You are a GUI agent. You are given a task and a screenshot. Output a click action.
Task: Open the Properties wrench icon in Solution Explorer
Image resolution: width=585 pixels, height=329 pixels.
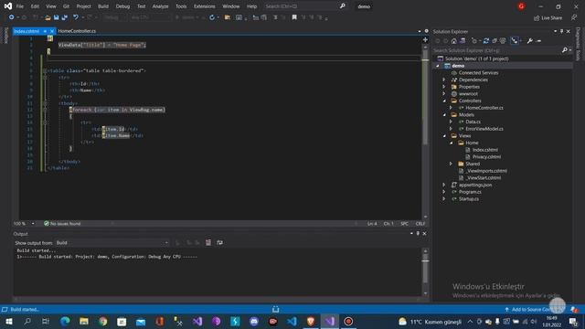click(x=530, y=41)
